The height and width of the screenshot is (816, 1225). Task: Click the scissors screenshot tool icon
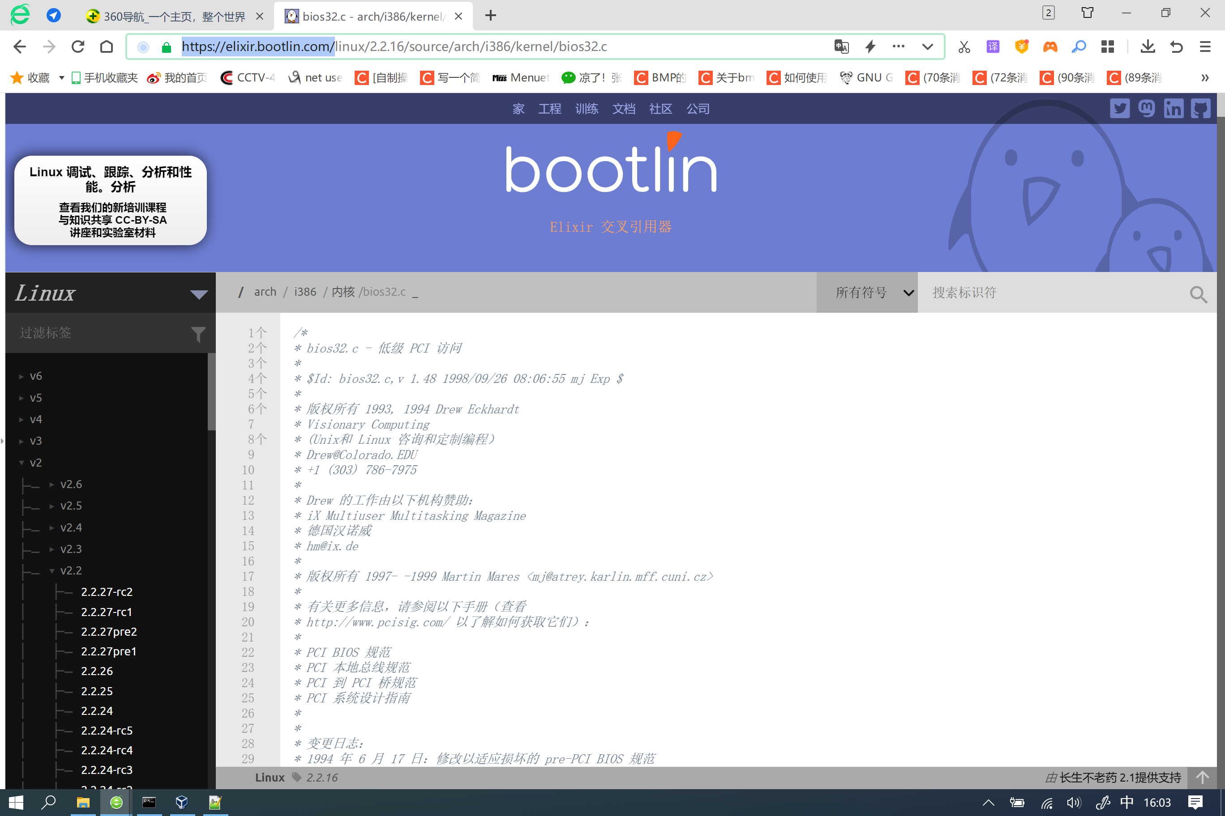tap(964, 47)
